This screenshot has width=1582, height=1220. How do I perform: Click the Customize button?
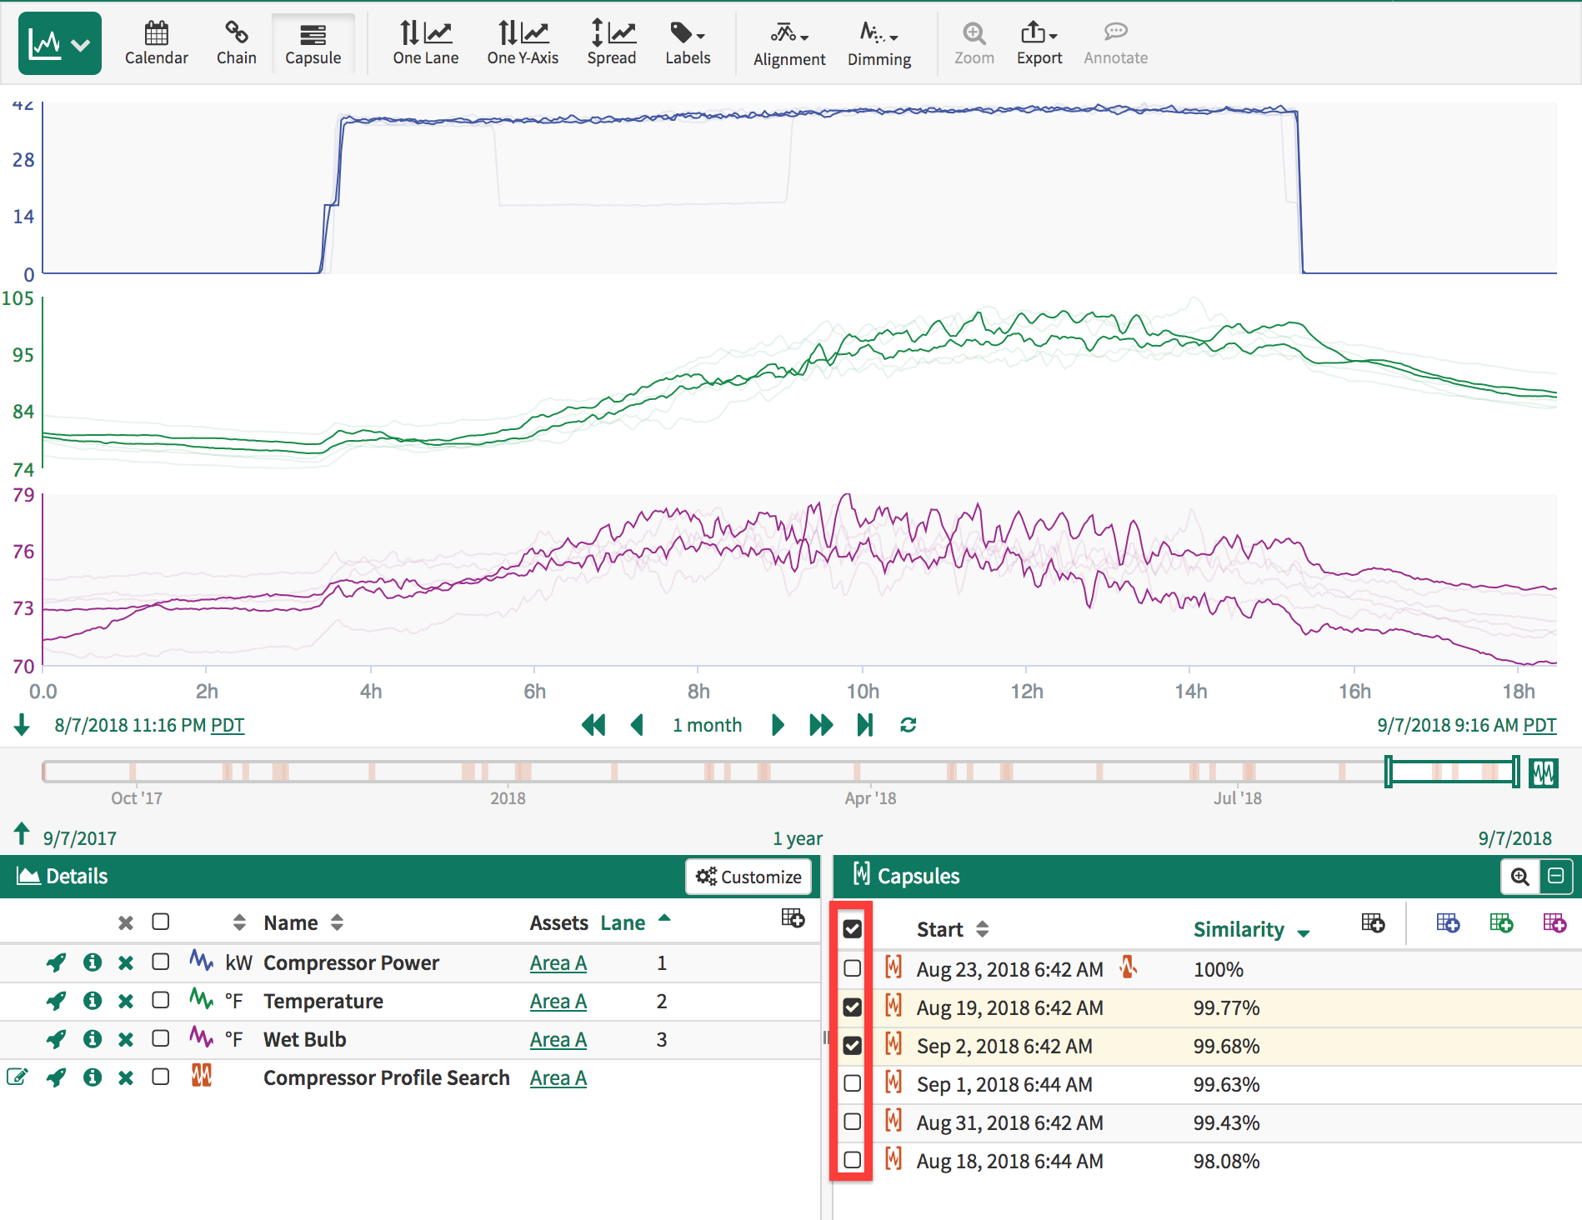pyautogui.click(x=748, y=877)
